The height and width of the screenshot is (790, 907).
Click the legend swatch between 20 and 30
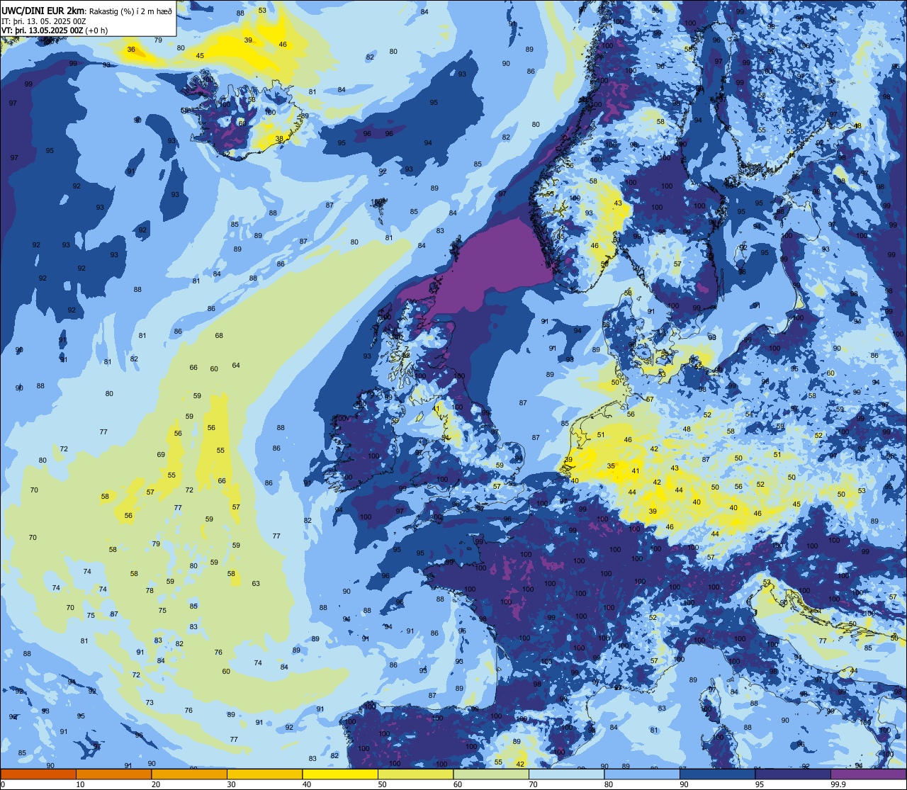tap(189, 774)
